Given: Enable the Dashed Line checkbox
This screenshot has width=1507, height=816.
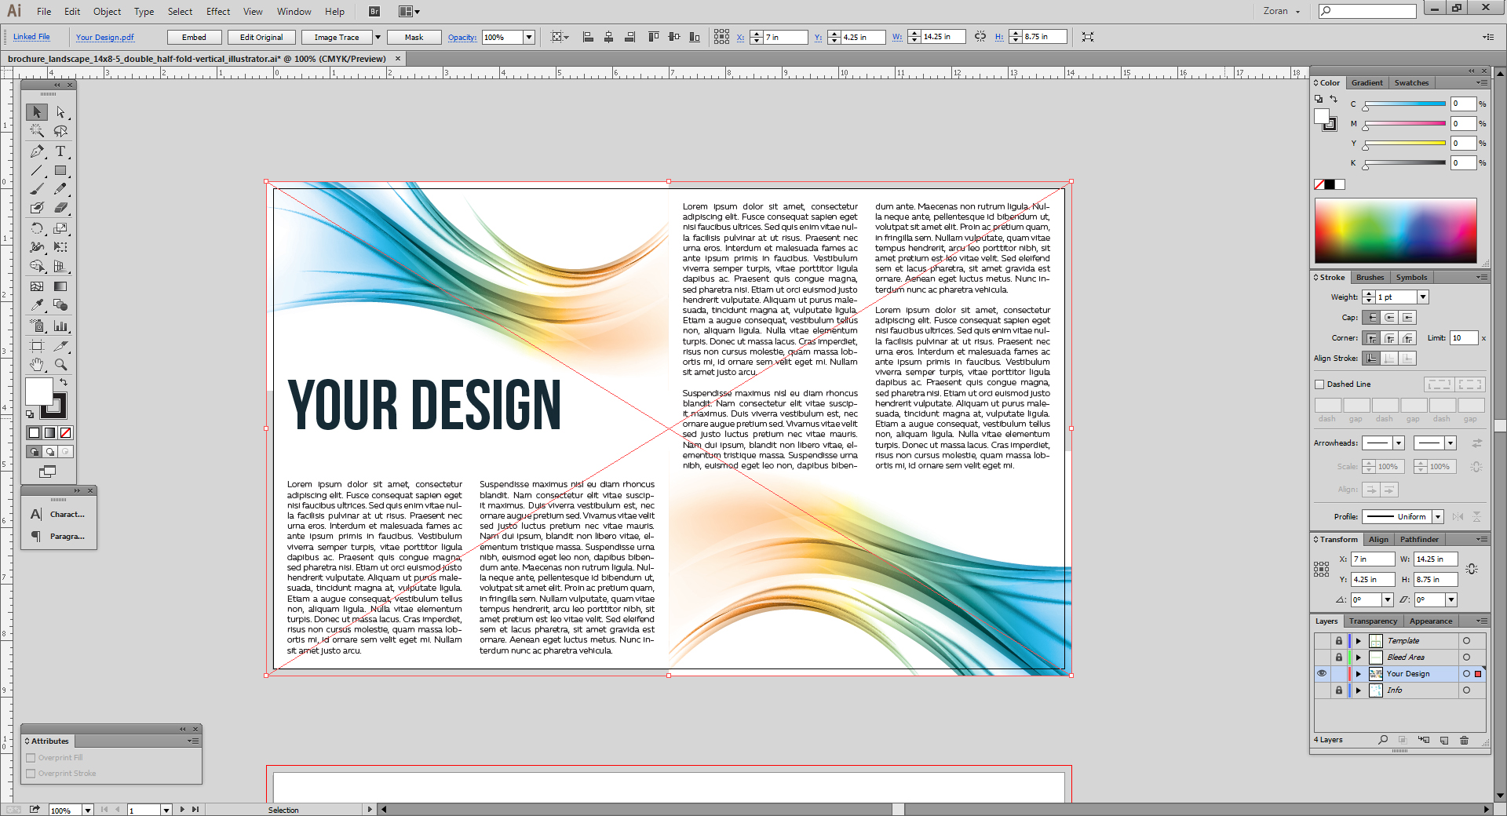Looking at the screenshot, I should (1320, 384).
